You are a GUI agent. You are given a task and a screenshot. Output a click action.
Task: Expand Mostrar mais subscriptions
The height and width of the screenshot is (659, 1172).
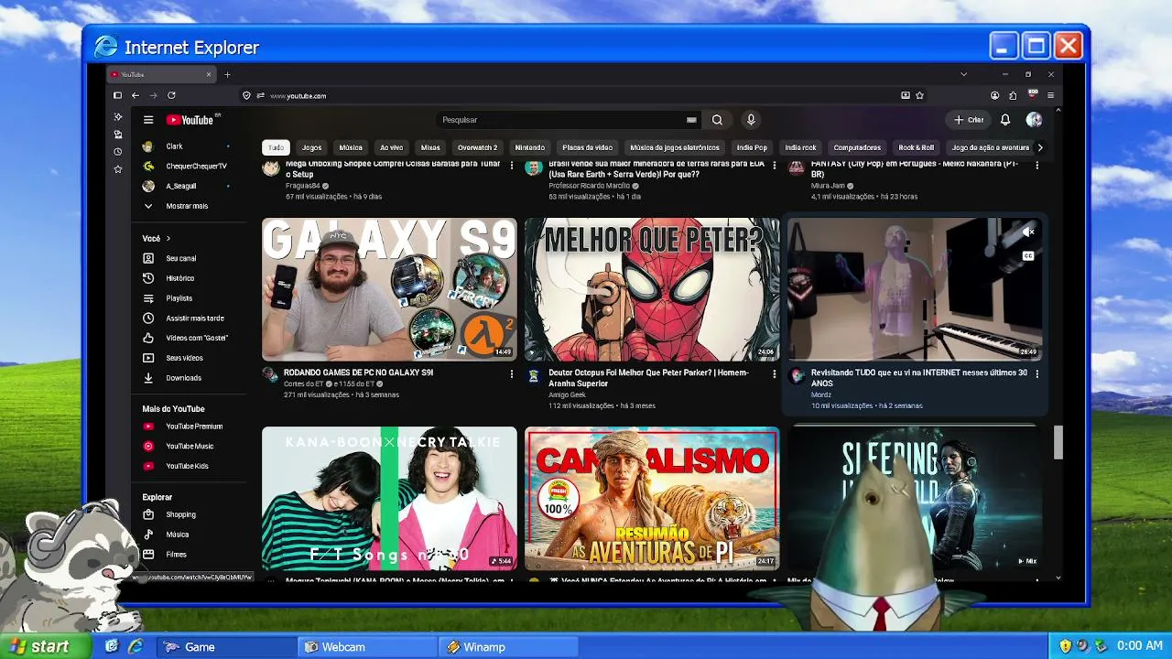187,206
